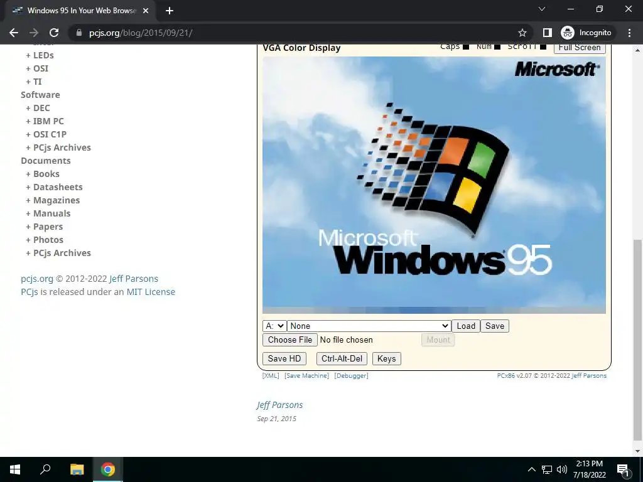The height and width of the screenshot is (482, 643).
Task: Click the Load button
Action: pyautogui.click(x=466, y=326)
